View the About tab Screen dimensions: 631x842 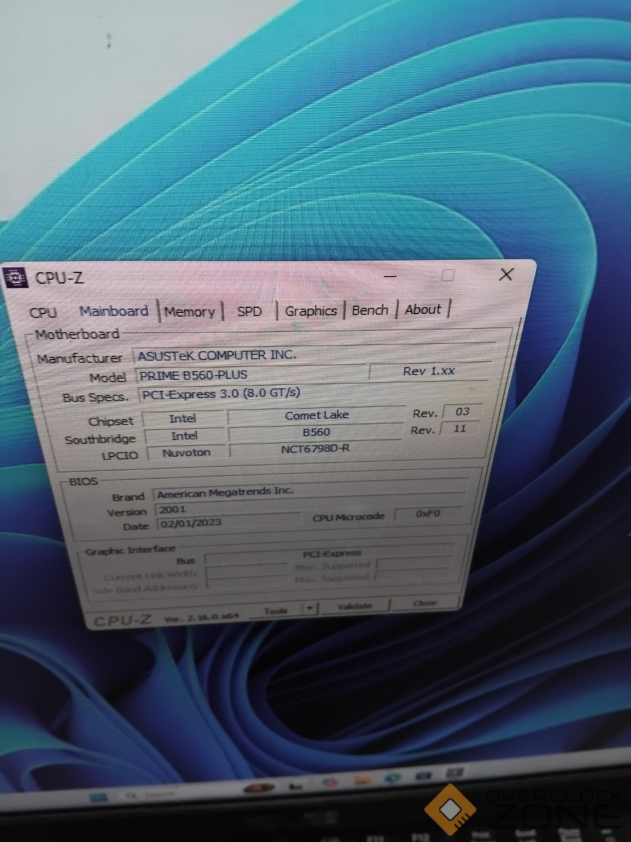pos(422,309)
